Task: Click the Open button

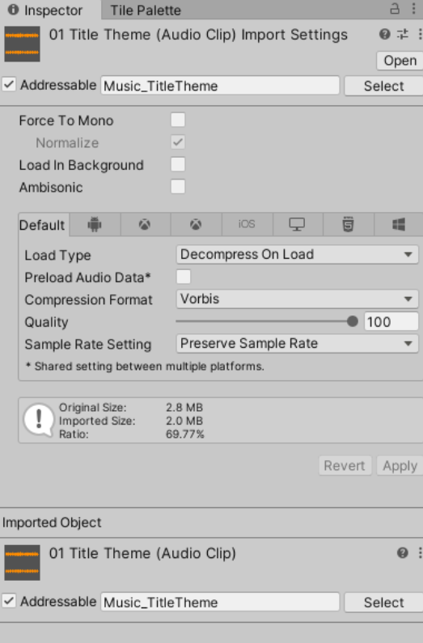Action: (x=400, y=61)
